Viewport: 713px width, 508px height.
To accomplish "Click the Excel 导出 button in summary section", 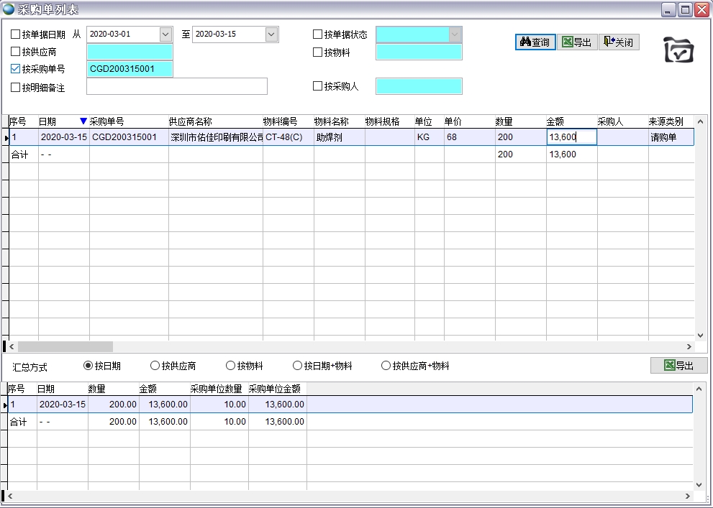I will [678, 366].
